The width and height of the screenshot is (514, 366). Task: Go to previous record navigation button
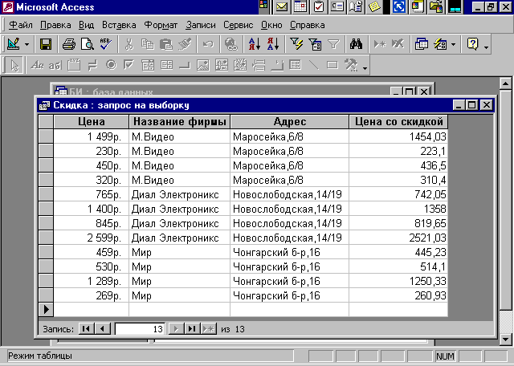[103, 328]
